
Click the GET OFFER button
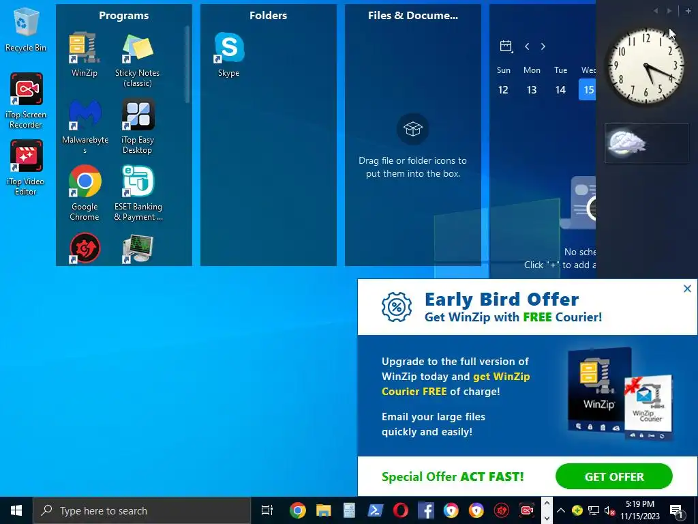614,477
